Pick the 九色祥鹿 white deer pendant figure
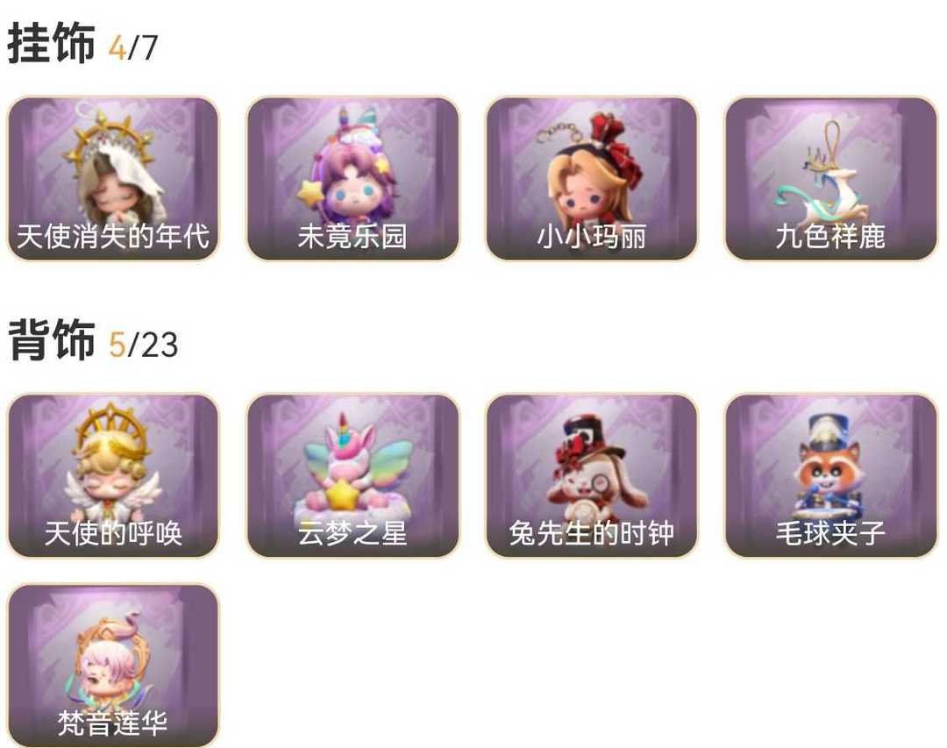Screen dimensions: 947x748 (x=831, y=178)
